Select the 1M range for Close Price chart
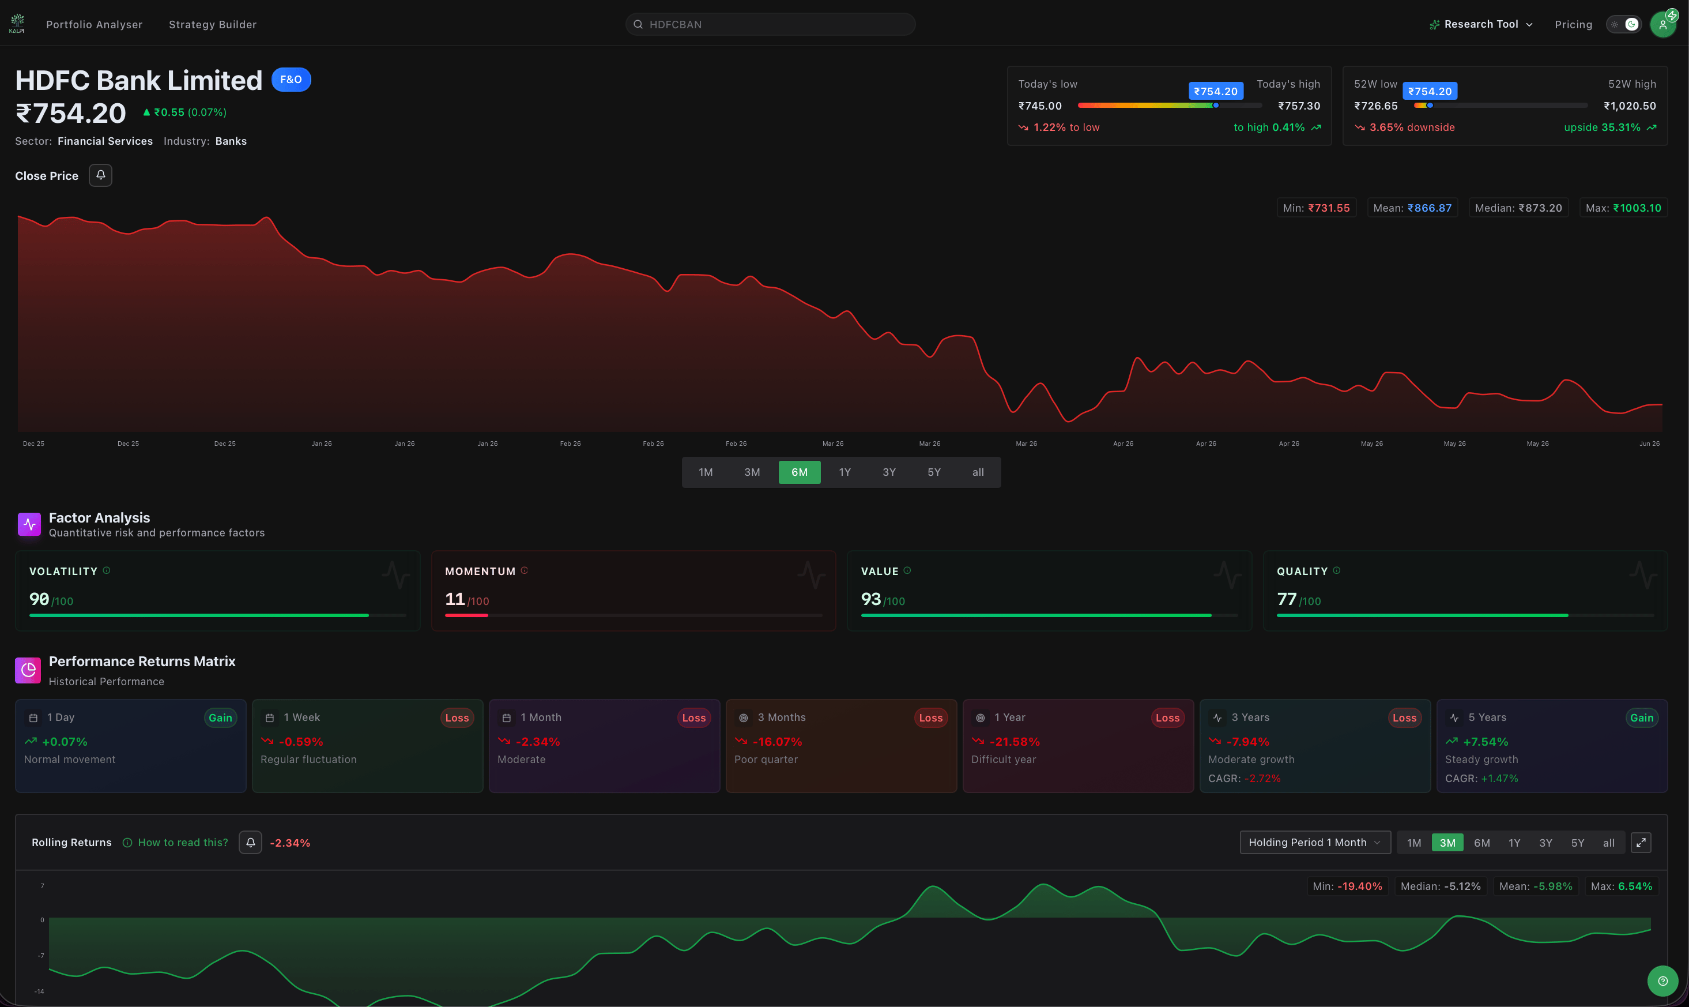Viewport: 1689px width, 1007px height. pyautogui.click(x=706, y=472)
